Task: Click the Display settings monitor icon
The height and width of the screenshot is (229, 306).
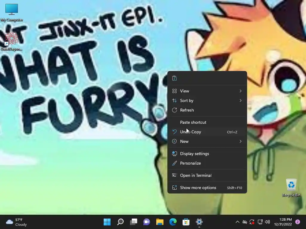Action: pos(175,154)
